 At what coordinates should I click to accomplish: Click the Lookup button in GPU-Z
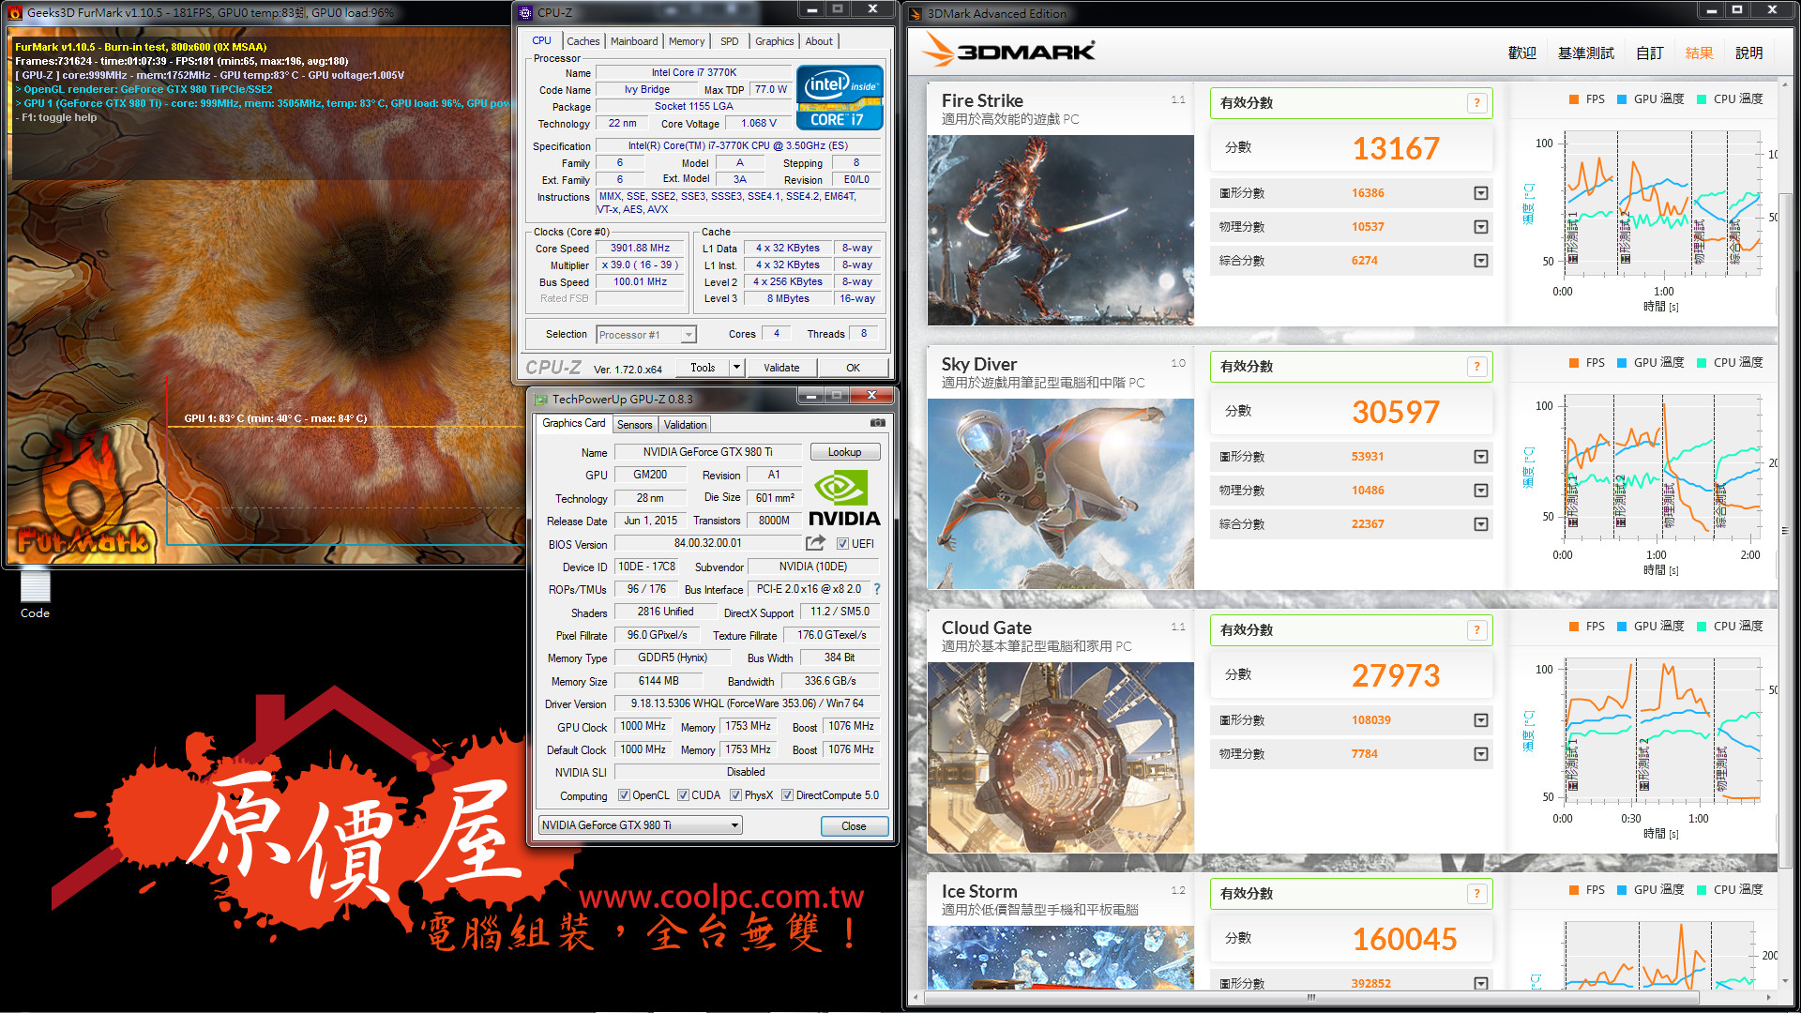844,452
